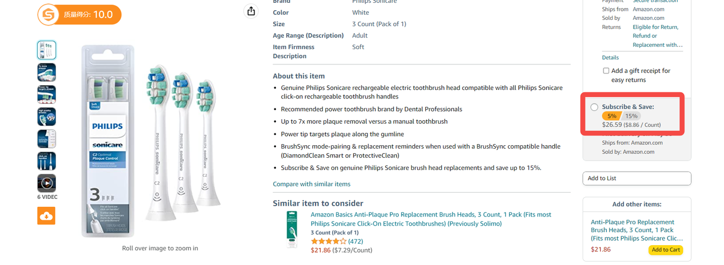This screenshot has width=724, height=265.
Task: View the second product image thumbnail
Action: pyautogui.click(x=46, y=72)
